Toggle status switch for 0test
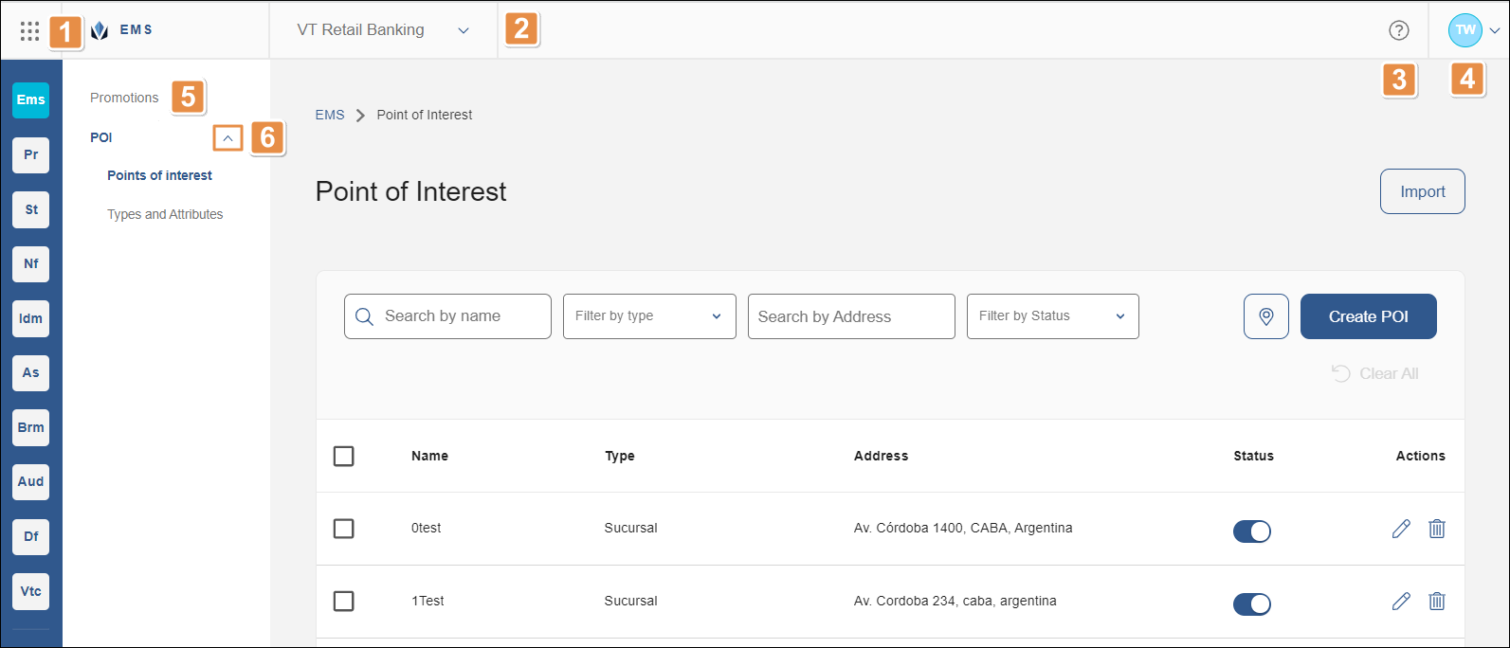Screen dimensions: 1510x648 click(x=1251, y=531)
